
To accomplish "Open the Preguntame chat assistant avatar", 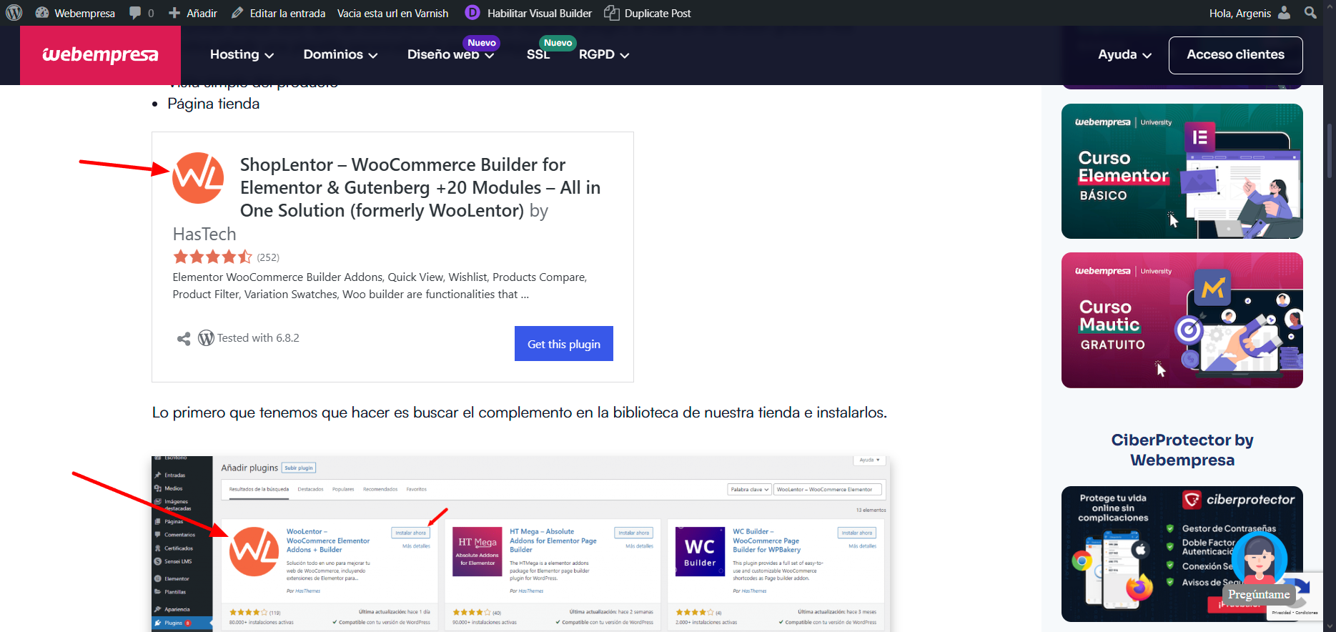I will pos(1260,559).
